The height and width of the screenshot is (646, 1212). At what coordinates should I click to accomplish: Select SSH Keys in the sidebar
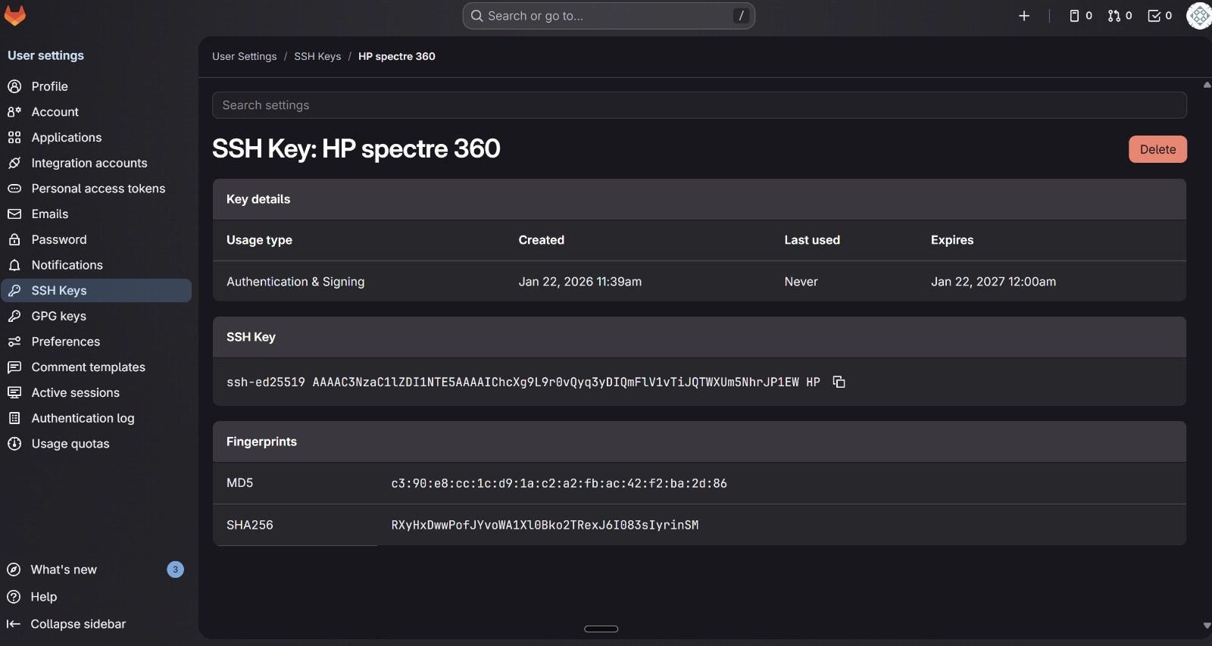tap(96, 291)
